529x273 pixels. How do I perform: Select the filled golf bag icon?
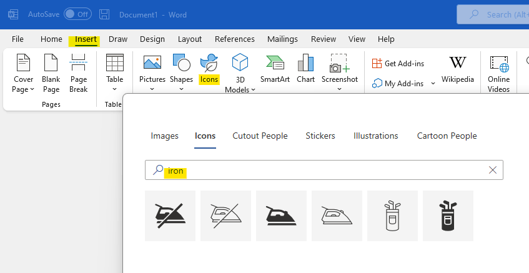tap(448, 216)
